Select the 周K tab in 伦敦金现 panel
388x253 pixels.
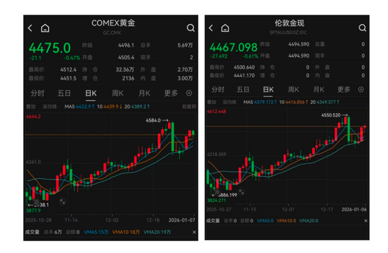(x=293, y=90)
